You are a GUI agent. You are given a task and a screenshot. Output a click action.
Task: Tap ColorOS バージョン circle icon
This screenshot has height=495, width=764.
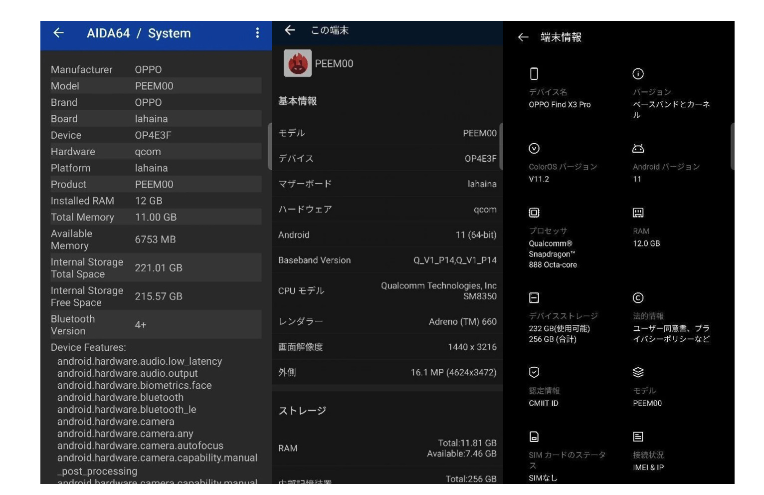pos(534,148)
